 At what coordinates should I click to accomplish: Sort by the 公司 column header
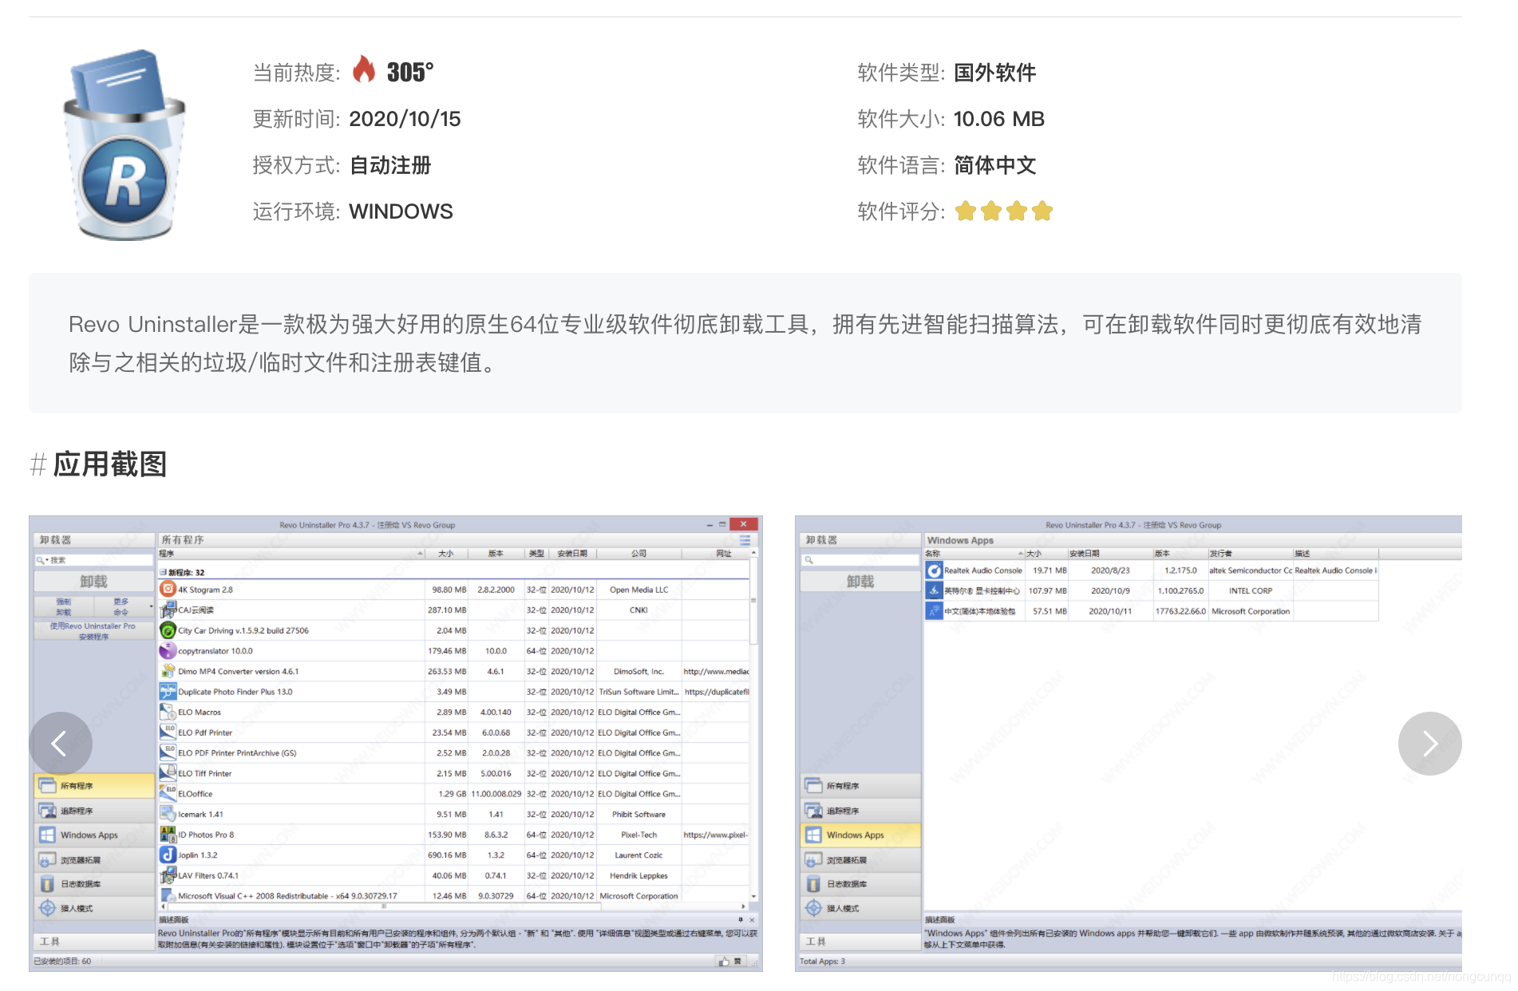pos(638,553)
